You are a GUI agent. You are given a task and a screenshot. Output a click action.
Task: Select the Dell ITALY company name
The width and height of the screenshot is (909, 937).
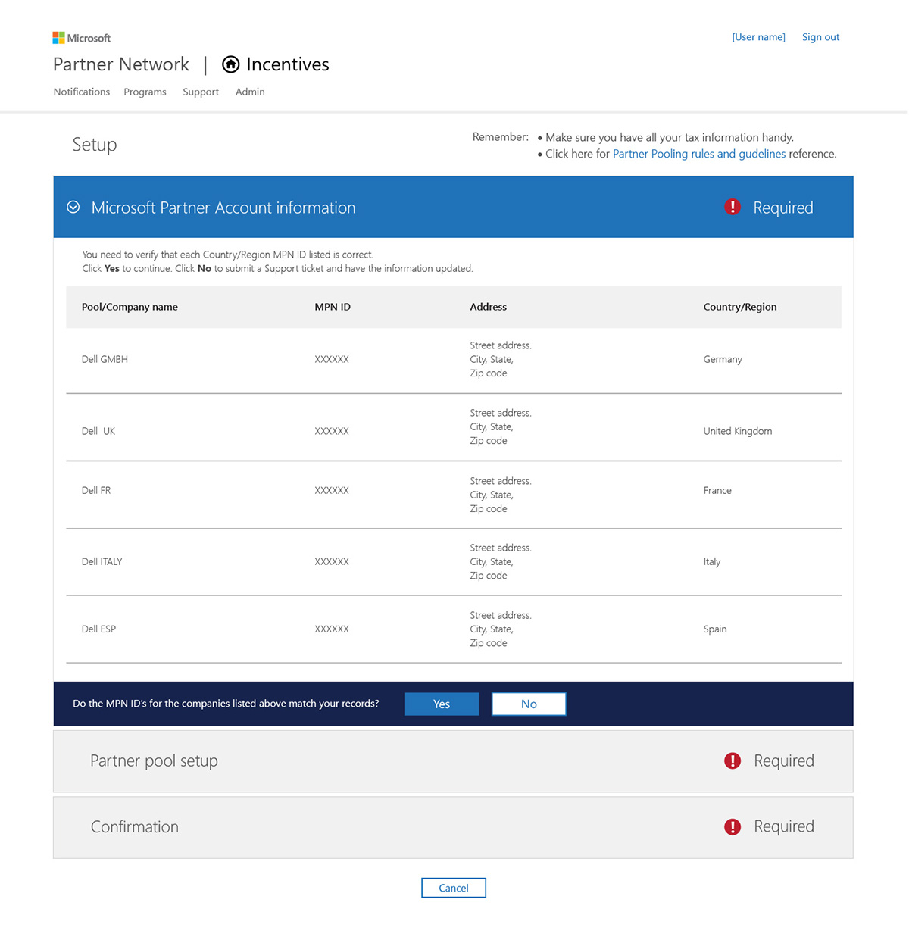[x=102, y=561]
